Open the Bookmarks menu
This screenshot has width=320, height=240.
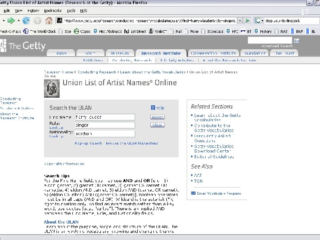pyautogui.click(x=52, y=11)
